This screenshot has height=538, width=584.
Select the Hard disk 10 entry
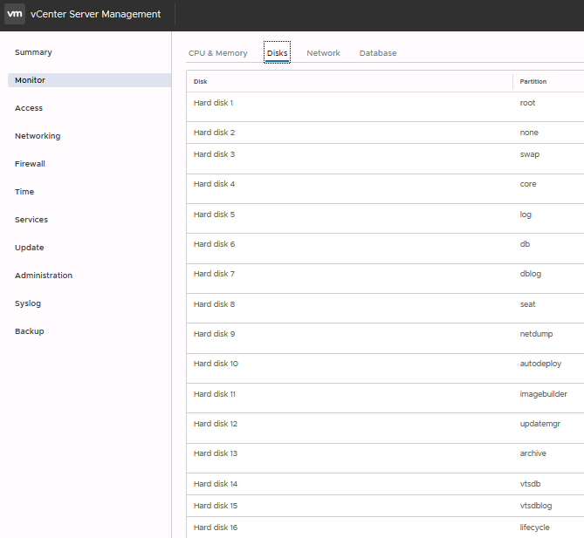[216, 364]
